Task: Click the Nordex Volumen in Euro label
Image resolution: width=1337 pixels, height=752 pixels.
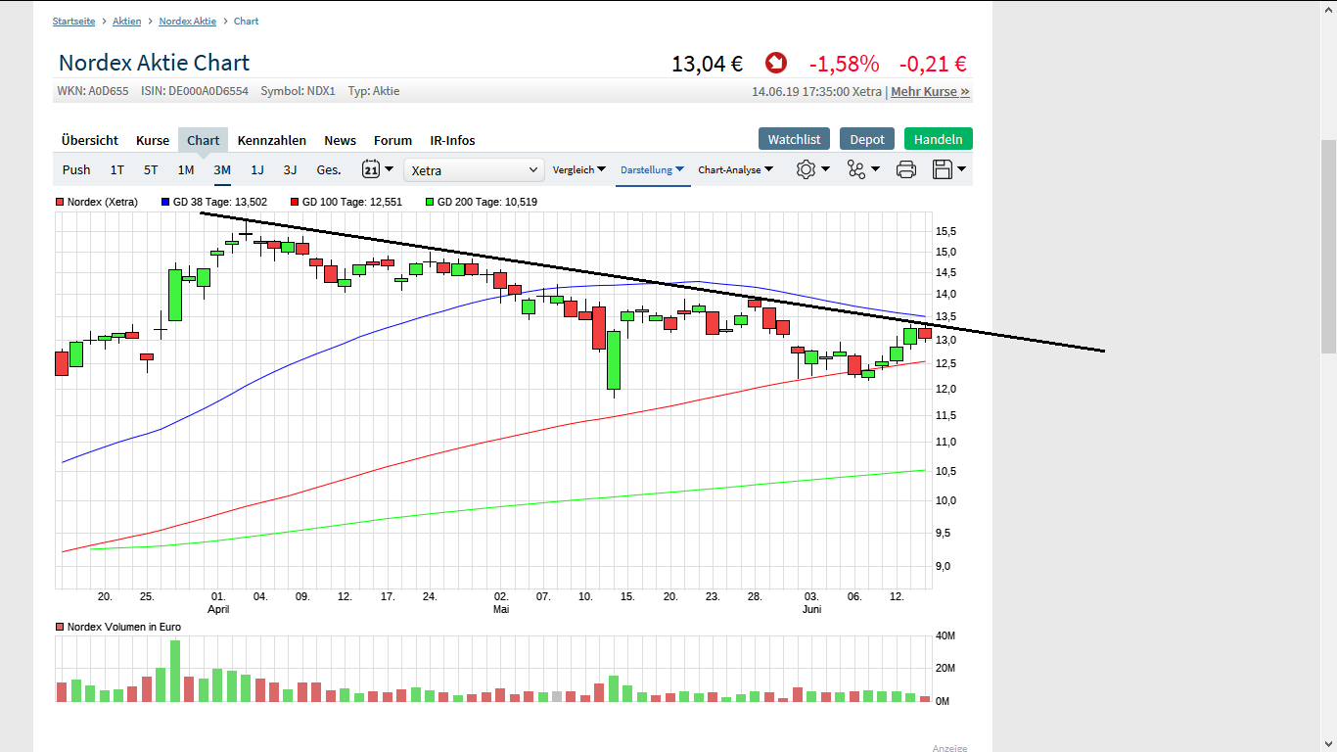Action: (x=124, y=626)
